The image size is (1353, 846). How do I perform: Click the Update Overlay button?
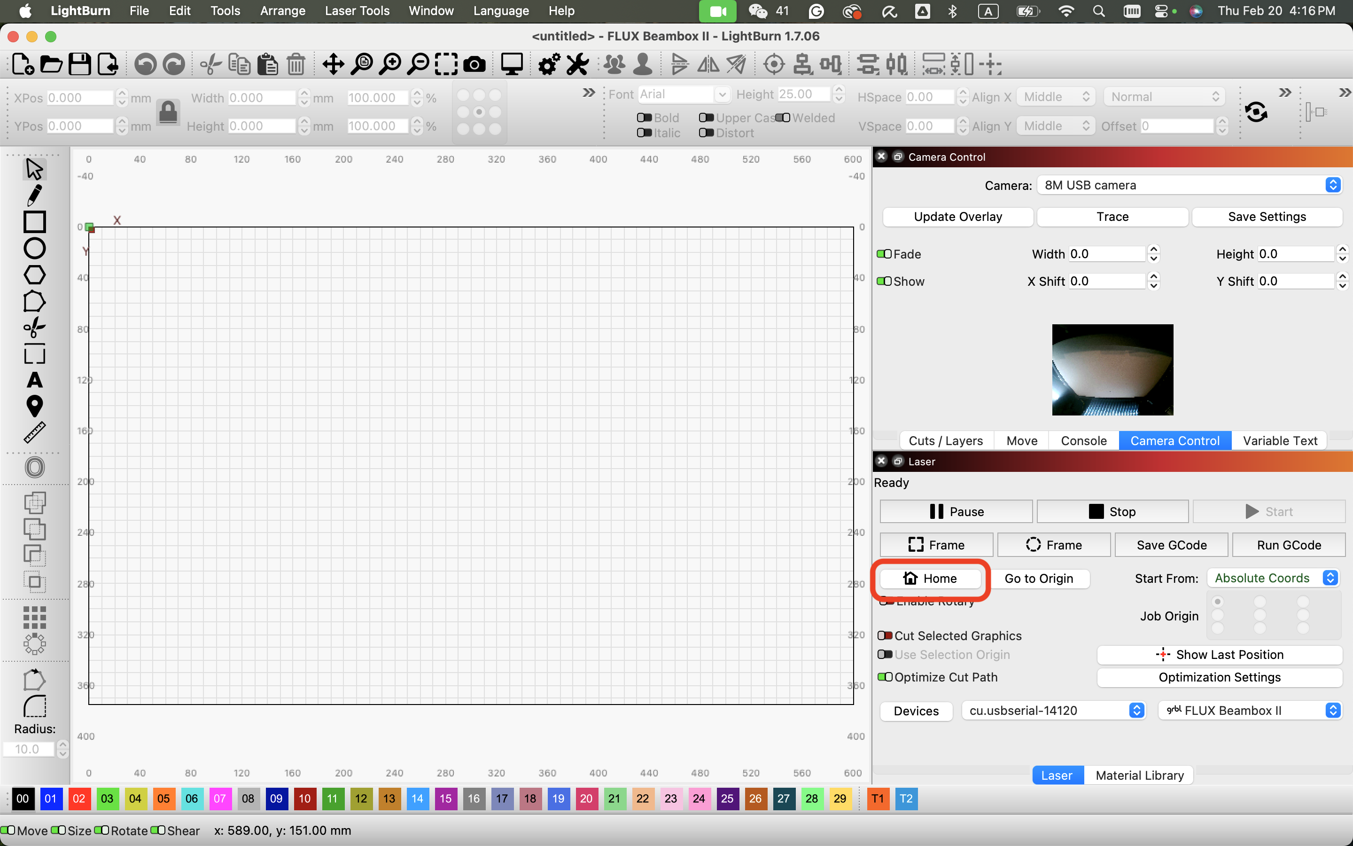tap(958, 217)
